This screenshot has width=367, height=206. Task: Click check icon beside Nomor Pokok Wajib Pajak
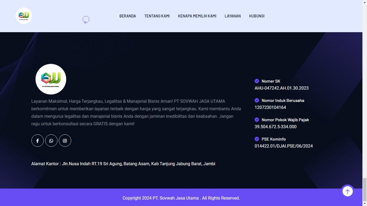coord(257,120)
